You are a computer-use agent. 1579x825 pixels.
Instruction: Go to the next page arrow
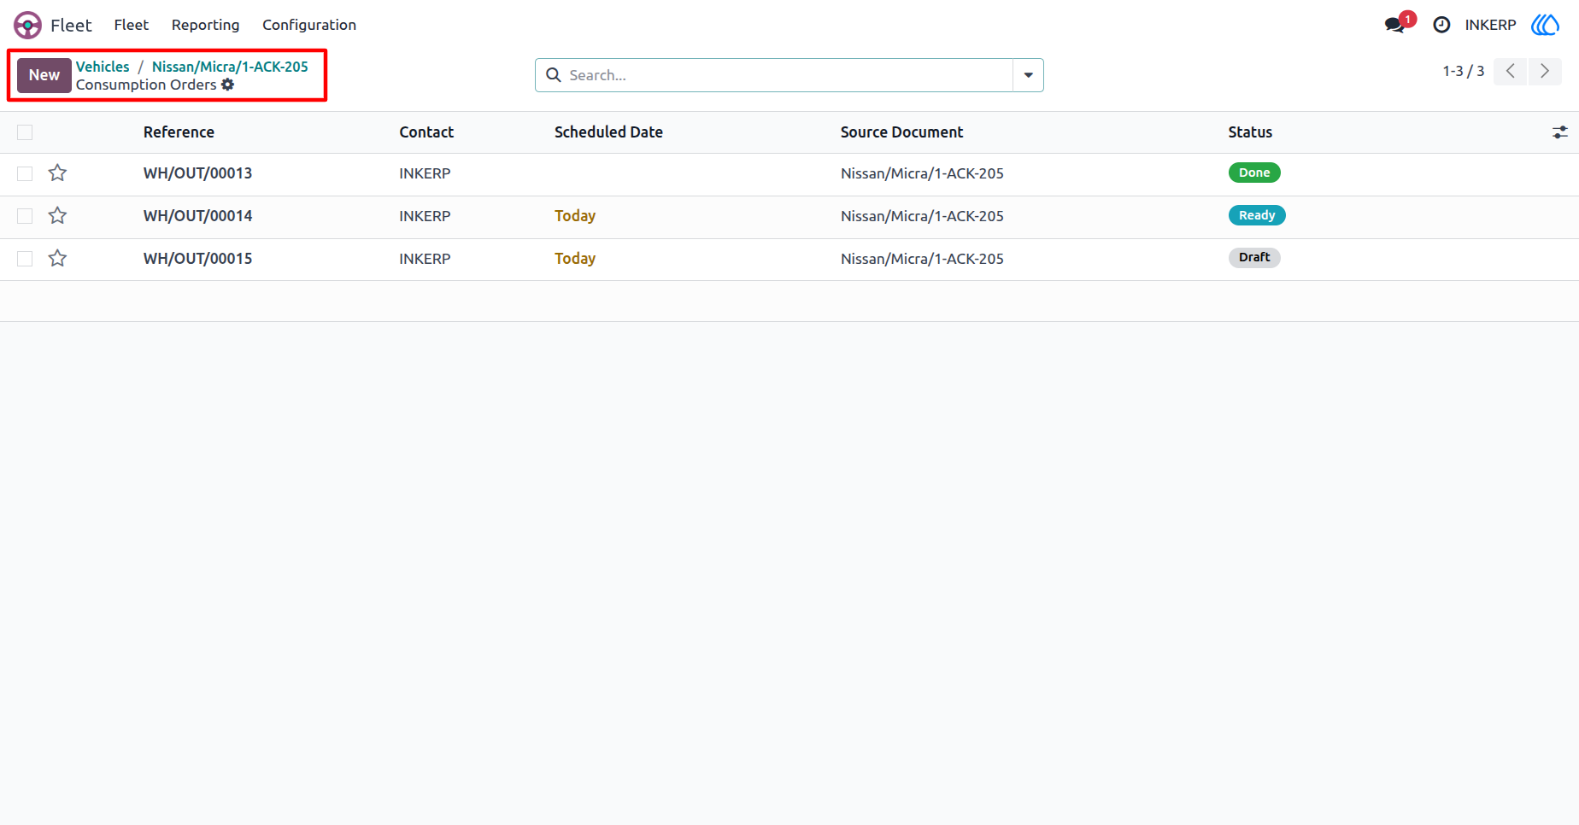pos(1545,71)
